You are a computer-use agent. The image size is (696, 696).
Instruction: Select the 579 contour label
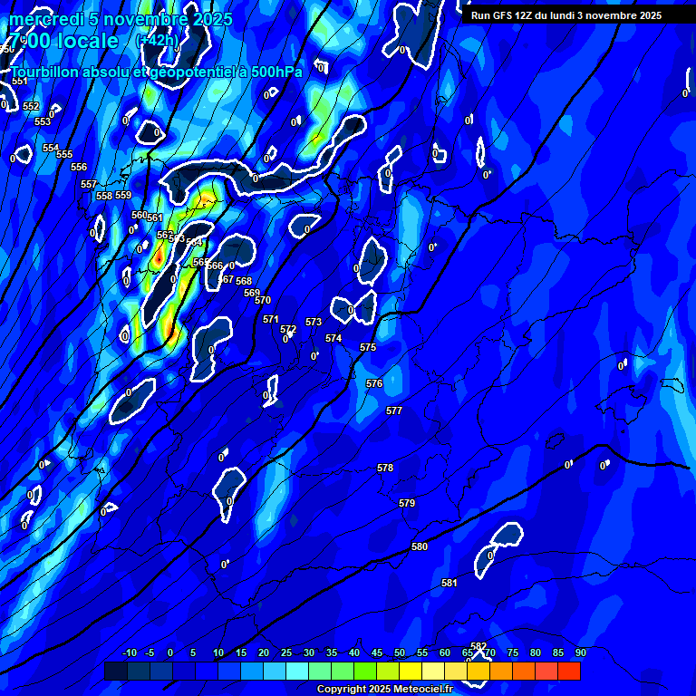(407, 503)
